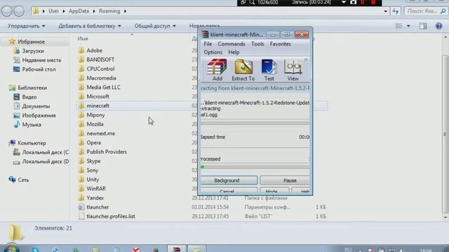Expand hidden WinRAR toolbar items chevron
Image resolution: width=449 pixels, height=252 pixels.
coord(306,59)
